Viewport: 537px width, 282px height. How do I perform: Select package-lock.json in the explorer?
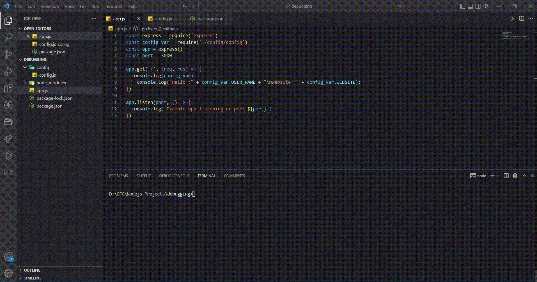(54, 98)
